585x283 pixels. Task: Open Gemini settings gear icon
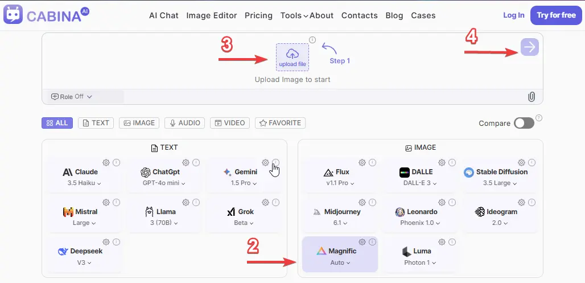[265, 162]
